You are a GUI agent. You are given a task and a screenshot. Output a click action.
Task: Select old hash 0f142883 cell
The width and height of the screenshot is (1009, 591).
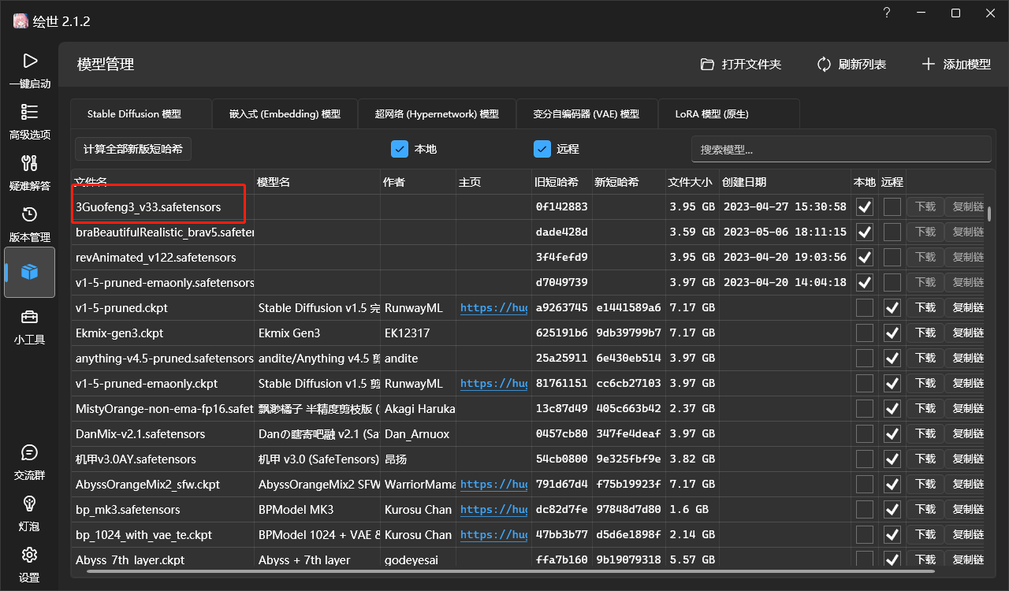tap(561, 206)
